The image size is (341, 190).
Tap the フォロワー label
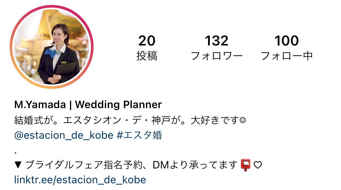(217, 56)
